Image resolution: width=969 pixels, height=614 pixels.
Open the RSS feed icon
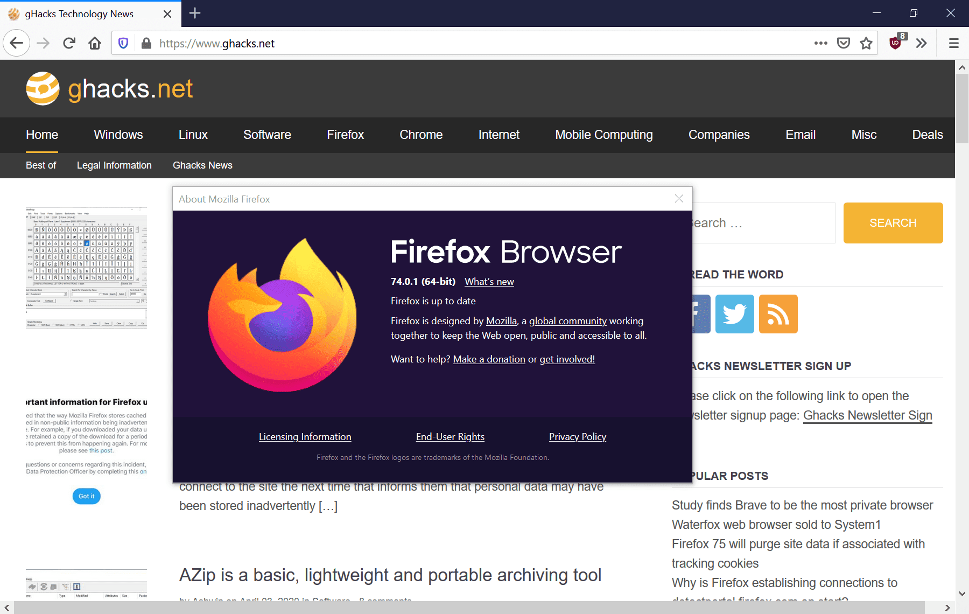778,314
